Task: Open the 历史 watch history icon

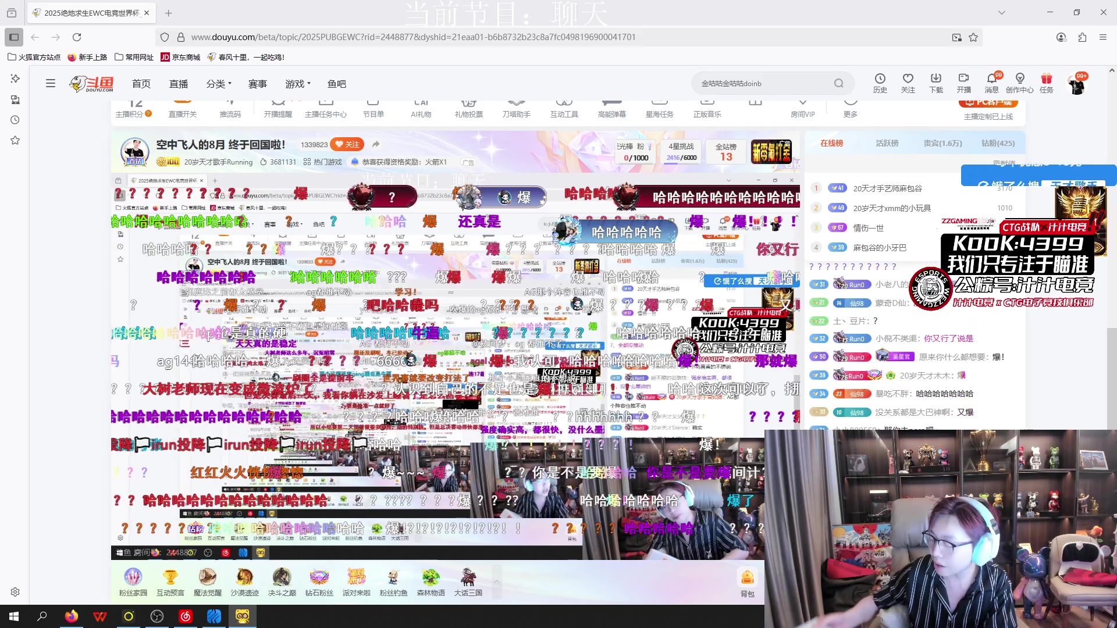Action: 880,83
